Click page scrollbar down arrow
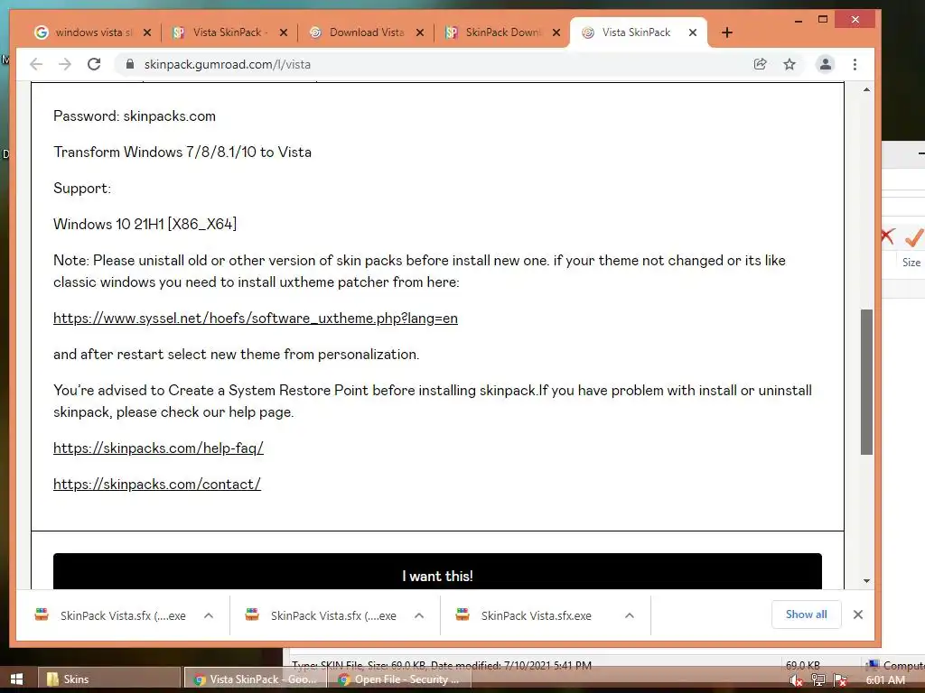The height and width of the screenshot is (693, 925). [866, 581]
